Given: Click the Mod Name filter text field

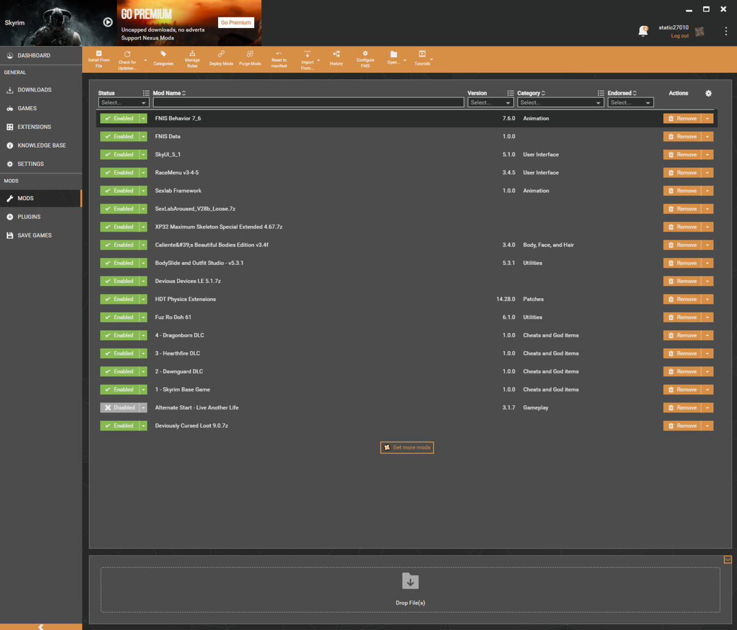Looking at the screenshot, I should 308,103.
